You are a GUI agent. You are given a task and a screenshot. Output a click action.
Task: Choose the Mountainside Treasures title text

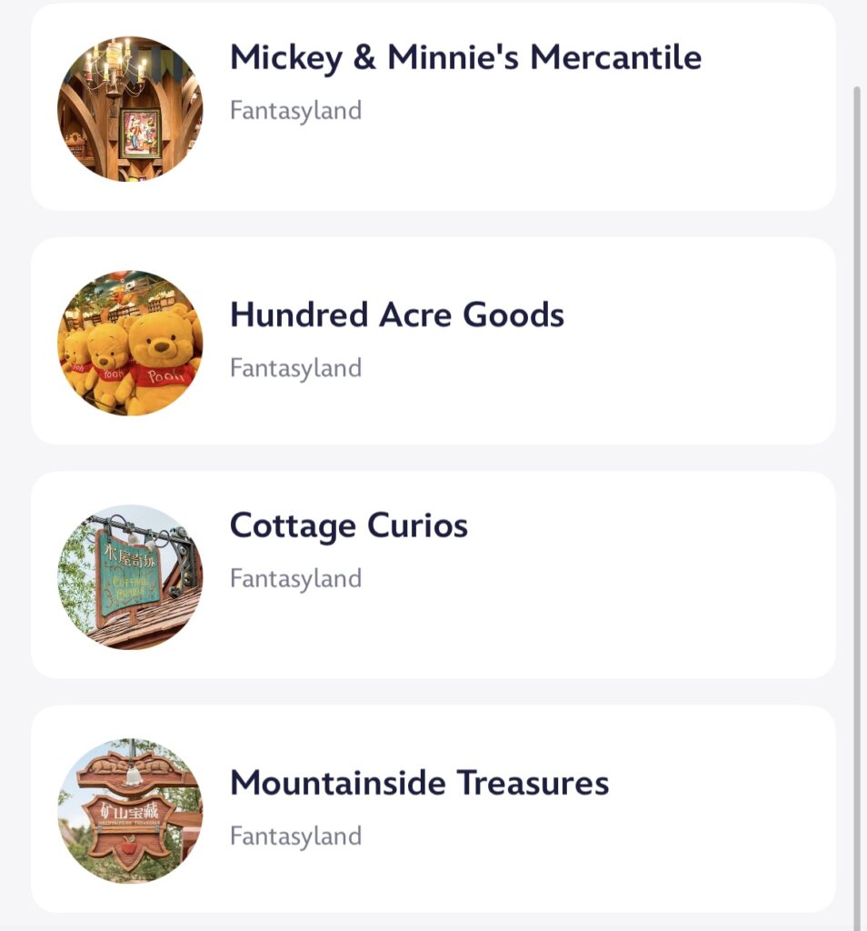click(420, 783)
